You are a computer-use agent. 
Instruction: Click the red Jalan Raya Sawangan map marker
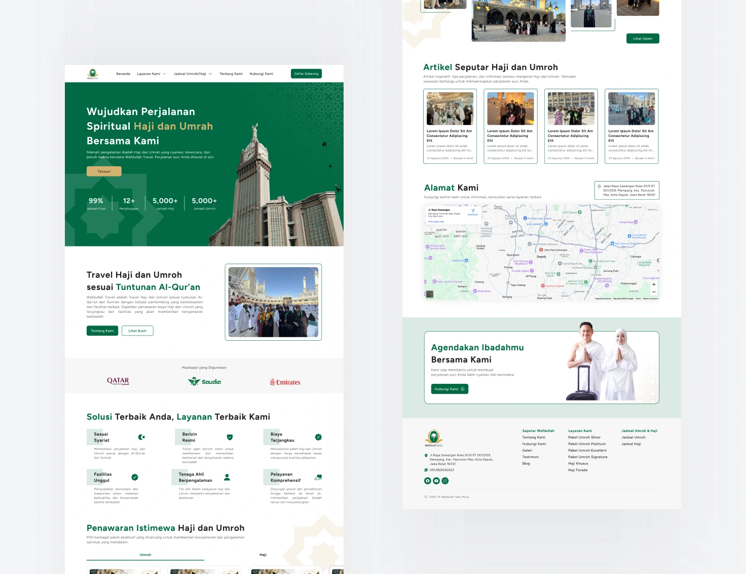[541, 250]
